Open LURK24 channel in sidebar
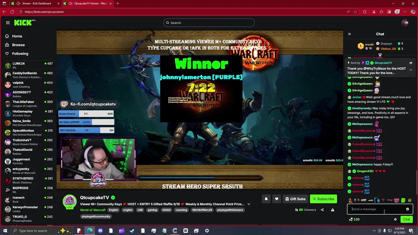 29,65
